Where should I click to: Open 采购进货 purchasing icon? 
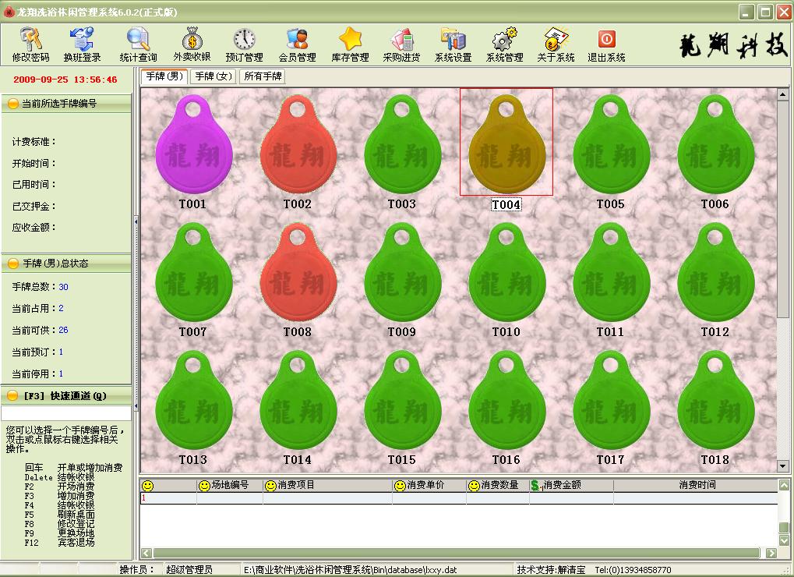click(x=401, y=45)
